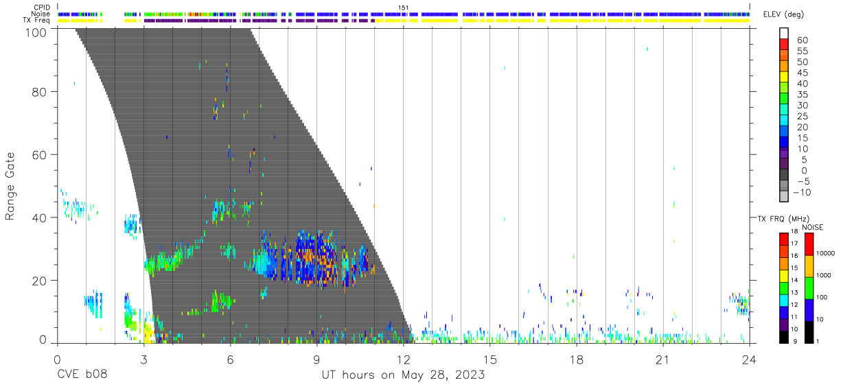Image resolution: width=843 pixels, height=389 pixels.
Task: Click the dark gray ELEV swatch between -5 and 0
Action: click(784, 176)
